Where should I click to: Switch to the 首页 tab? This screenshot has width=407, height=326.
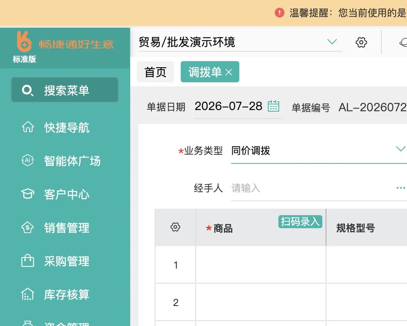(x=155, y=72)
